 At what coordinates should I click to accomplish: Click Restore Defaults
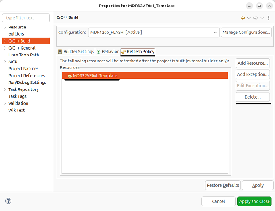[x=223, y=185]
